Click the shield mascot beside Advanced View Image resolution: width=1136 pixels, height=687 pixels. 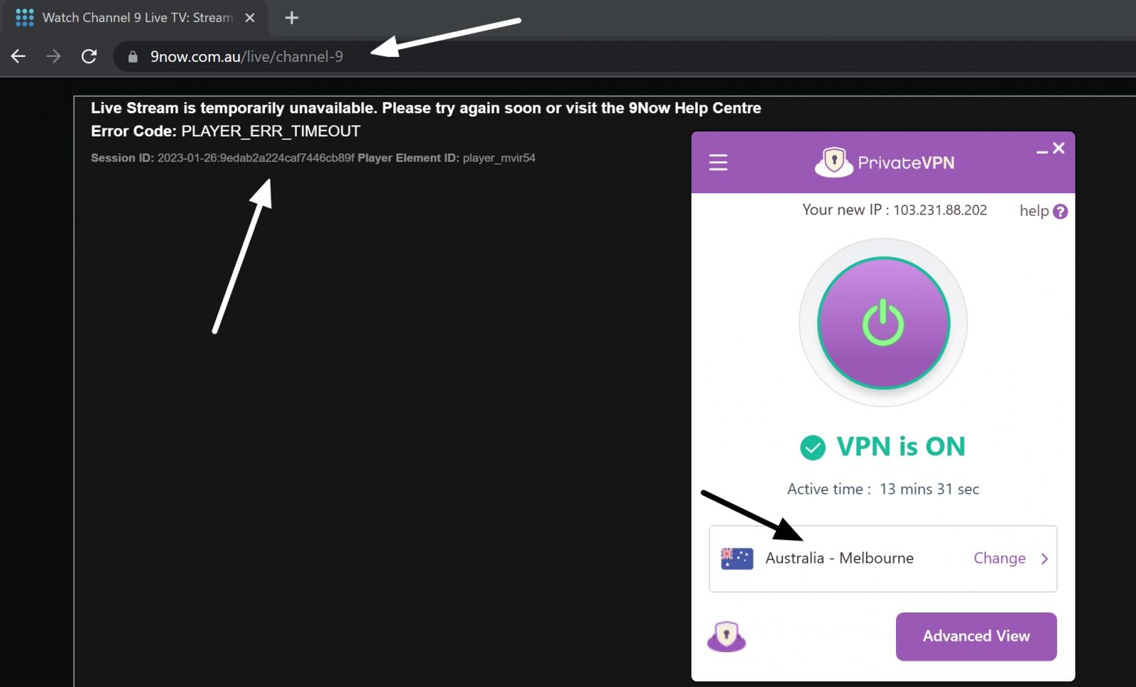727,637
